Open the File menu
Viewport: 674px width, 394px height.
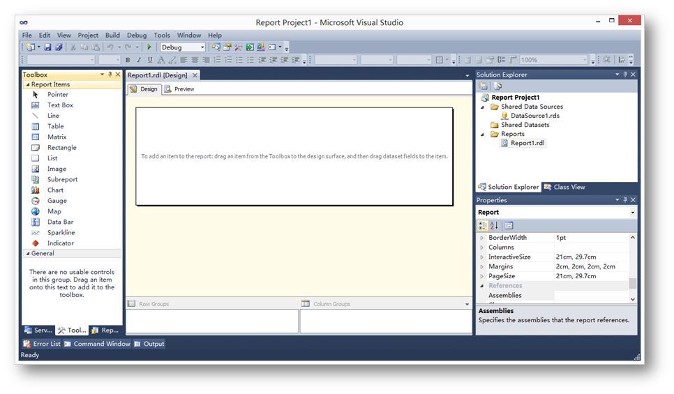pos(27,36)
